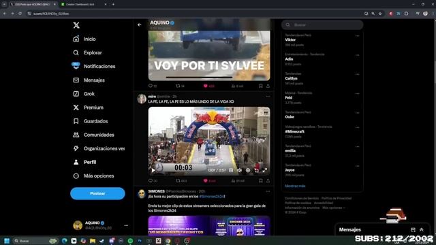The height and width of the screenshot is (245, 436).
Task: Open a new browser tab
Action: pyautogui.click(x=114, y=5)
